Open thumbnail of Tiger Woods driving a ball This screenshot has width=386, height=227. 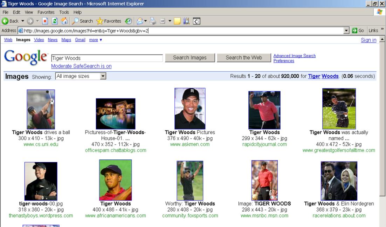coord(41,109)
